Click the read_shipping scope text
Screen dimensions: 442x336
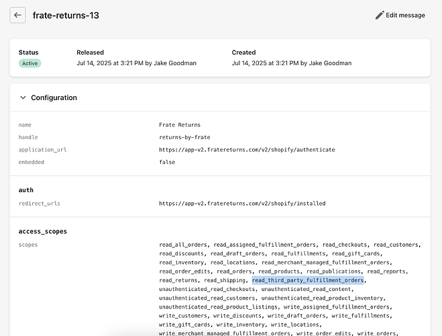[x=225, y=280]
